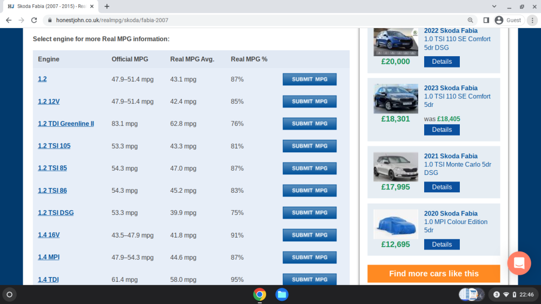Open the 1.2 12V engine link
This screenshot has width=541, height=304.
[x=49, y=102]
